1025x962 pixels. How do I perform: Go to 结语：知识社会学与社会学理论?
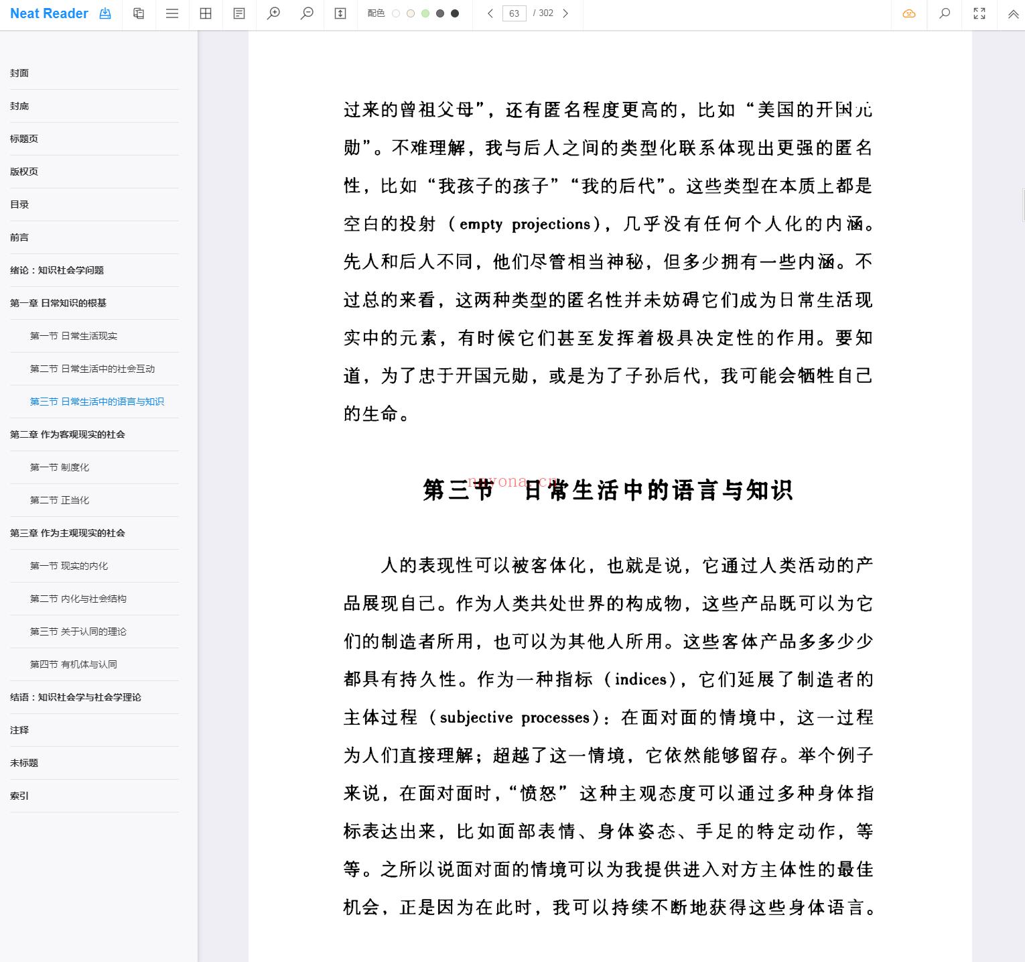pyautogui.click(x=76, y=697)
